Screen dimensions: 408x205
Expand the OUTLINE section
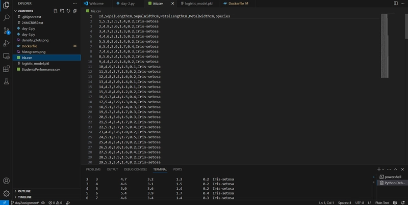coord(24,191)
